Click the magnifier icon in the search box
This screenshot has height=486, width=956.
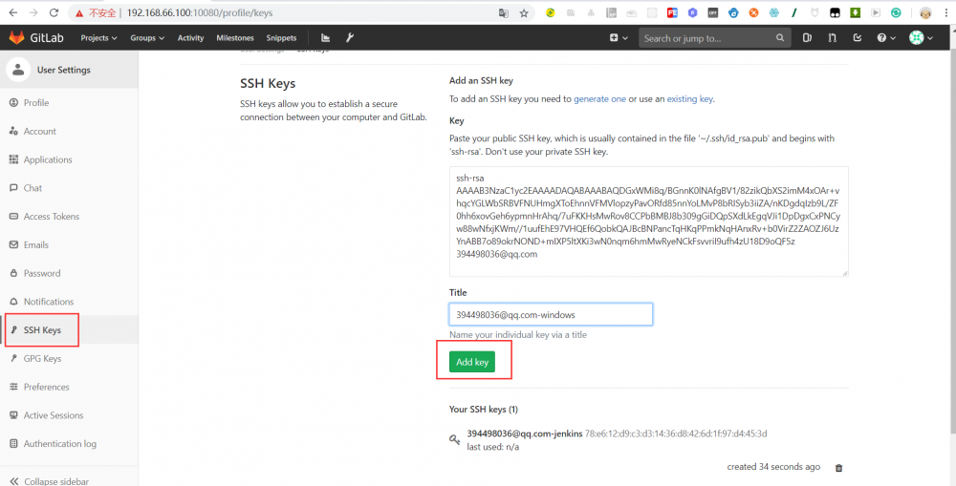click(780, 38)
